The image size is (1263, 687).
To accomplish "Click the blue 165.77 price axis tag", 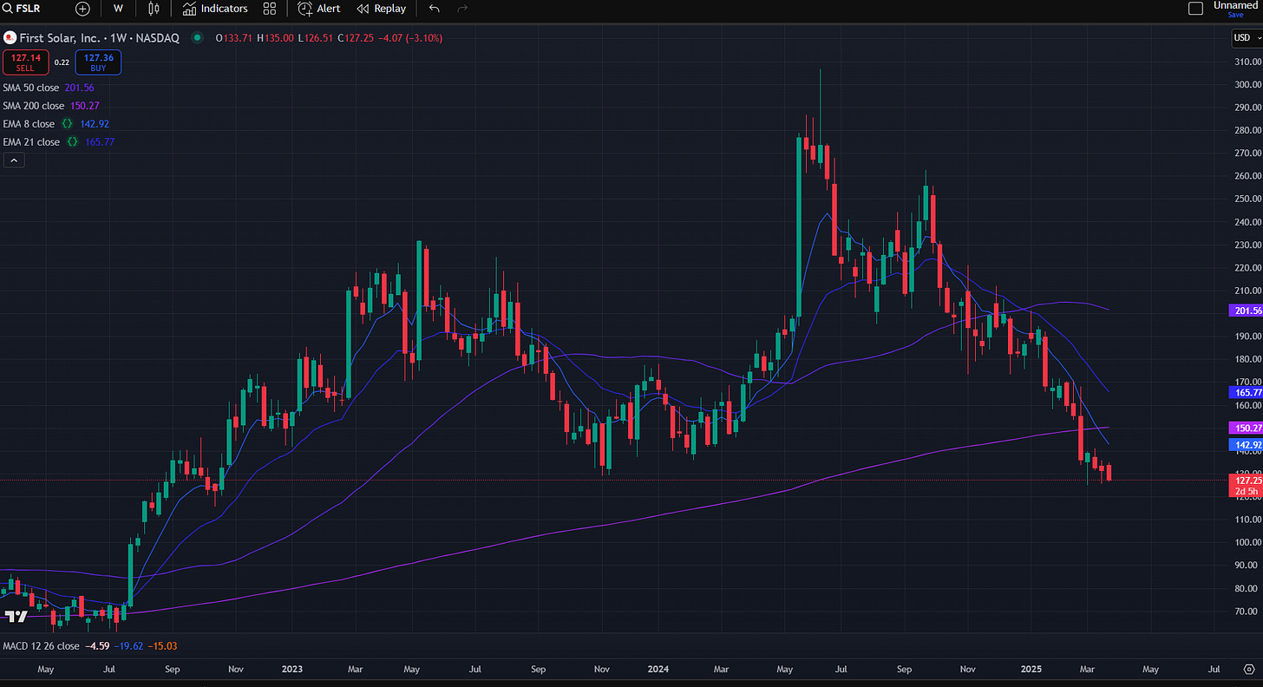I will [1245, 392].
